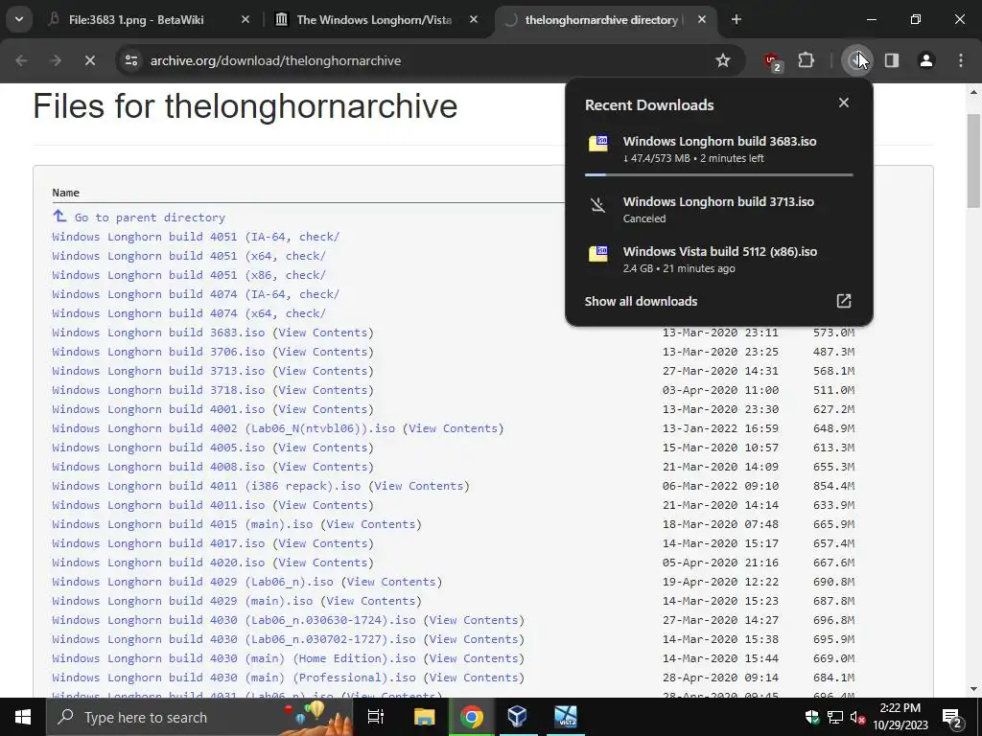View Contents of build 4001.iso
This screenshot has height=736, width=982.
[x=322, y=409]
